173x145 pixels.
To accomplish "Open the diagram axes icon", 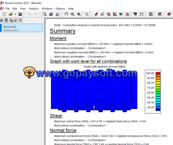I will 115,14.
